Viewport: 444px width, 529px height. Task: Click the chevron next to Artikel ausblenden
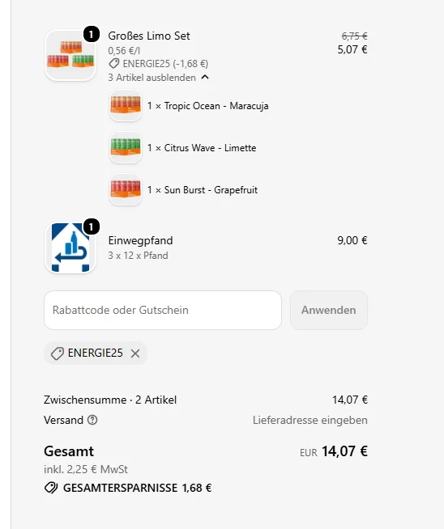(205, 78)
